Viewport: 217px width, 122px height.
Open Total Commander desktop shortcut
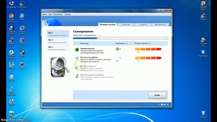11,91
